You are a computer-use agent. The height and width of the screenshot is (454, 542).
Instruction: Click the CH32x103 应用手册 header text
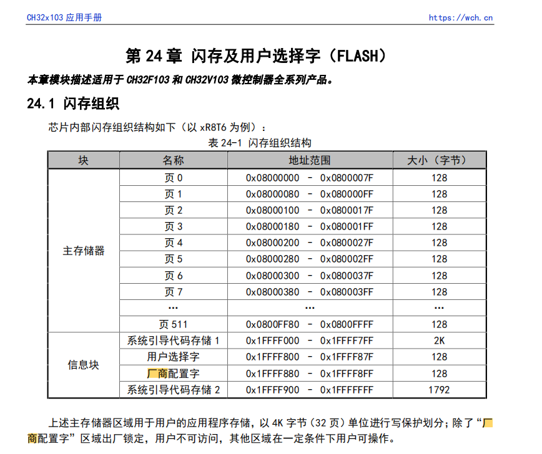click(64, 17)
